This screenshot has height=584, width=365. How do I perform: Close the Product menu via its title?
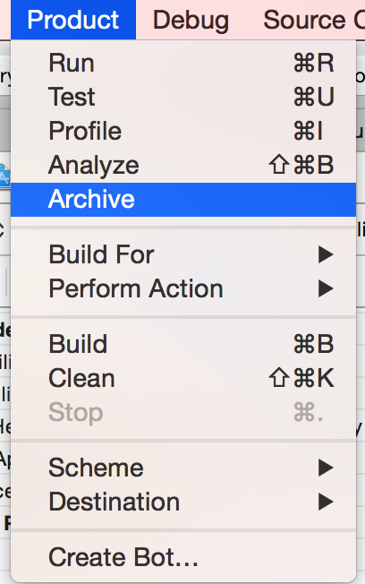tap(73, 20)
